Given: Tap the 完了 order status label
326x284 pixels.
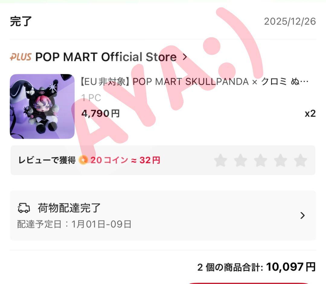Looking at the screenshot, I should pos(21,21).
